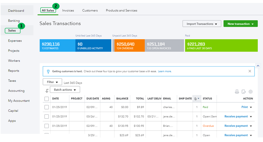Screen dimensions: 263x142
Task: Switch to the Invoices tab
Action: (68, 11)
